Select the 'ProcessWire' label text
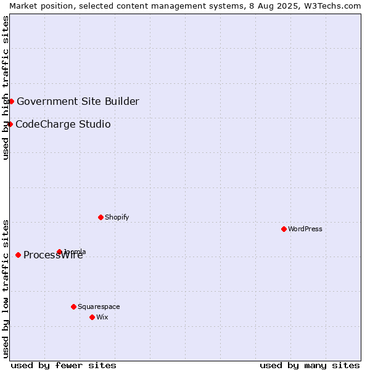Image resolution: width=370 pixels, height=370 pixels. (x=53, y=255)
